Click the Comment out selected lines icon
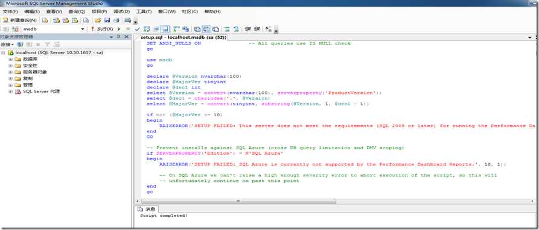 227,29
